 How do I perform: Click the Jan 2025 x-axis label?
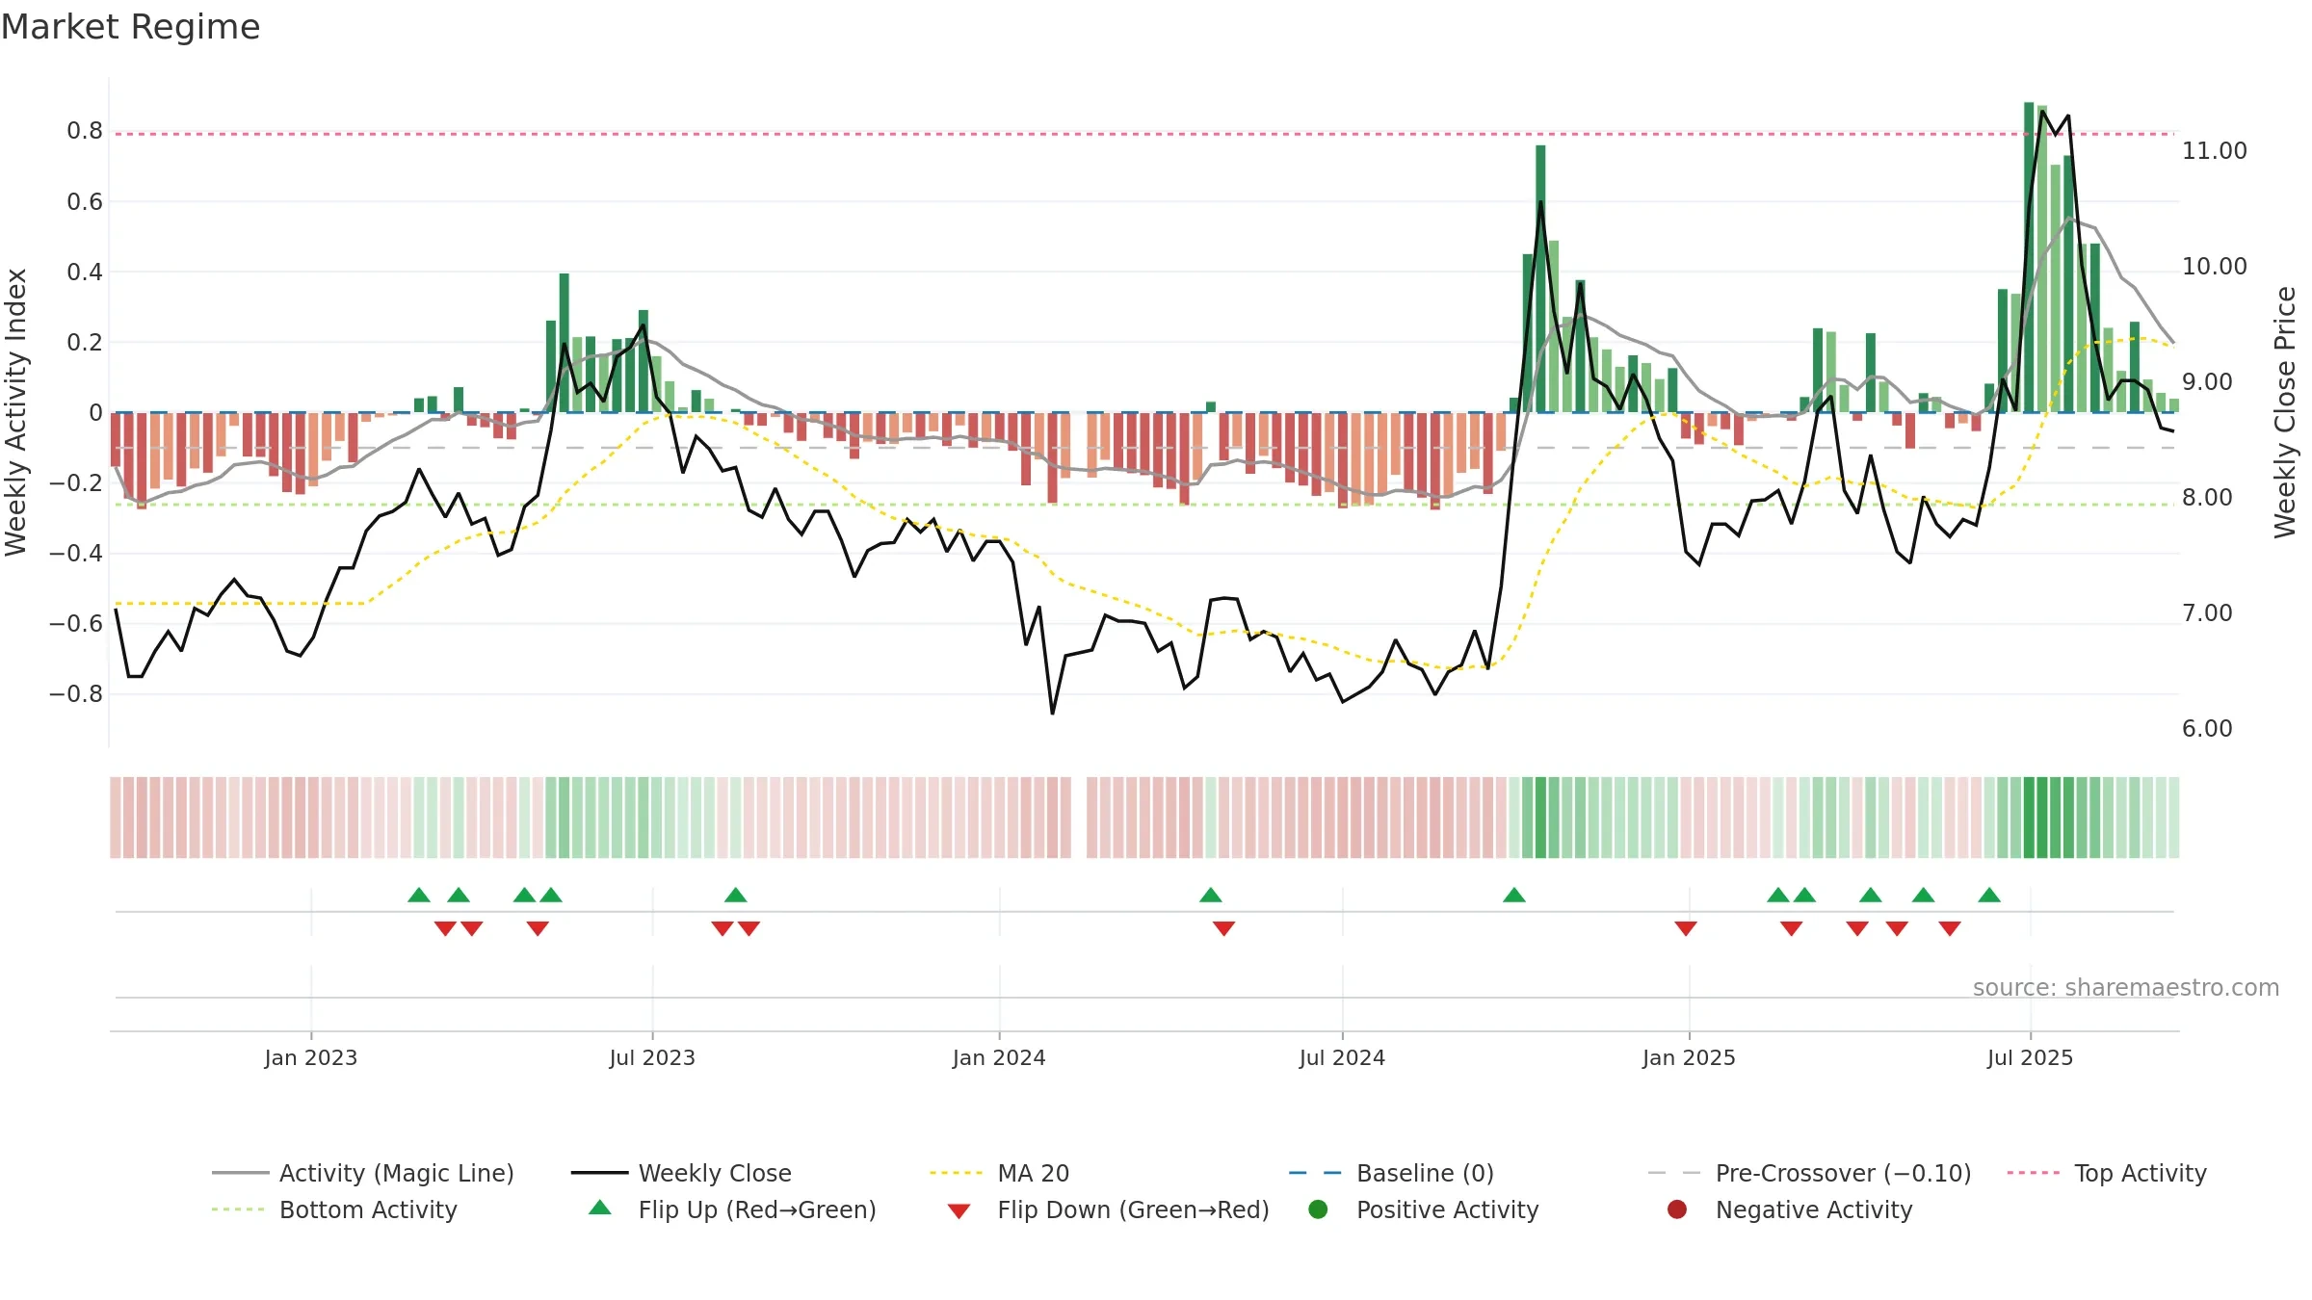(x=1689, y=1058)
